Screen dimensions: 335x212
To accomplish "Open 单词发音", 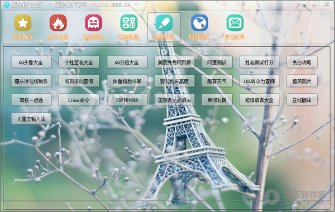I will click(217, 100).
